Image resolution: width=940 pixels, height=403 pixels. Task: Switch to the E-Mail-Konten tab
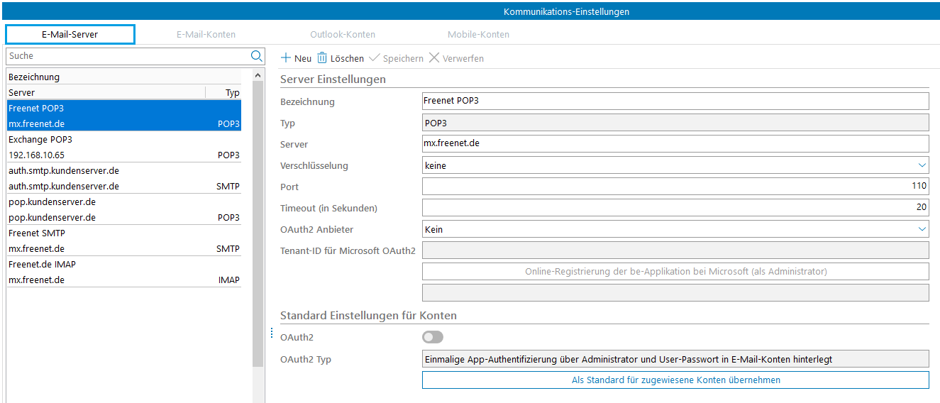click(206, 34)
